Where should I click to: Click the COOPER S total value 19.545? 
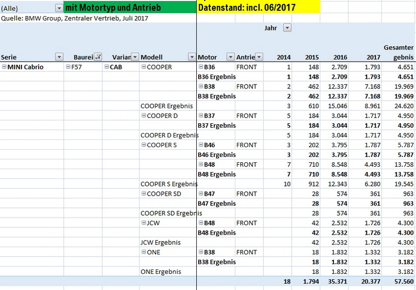(404, 184)
